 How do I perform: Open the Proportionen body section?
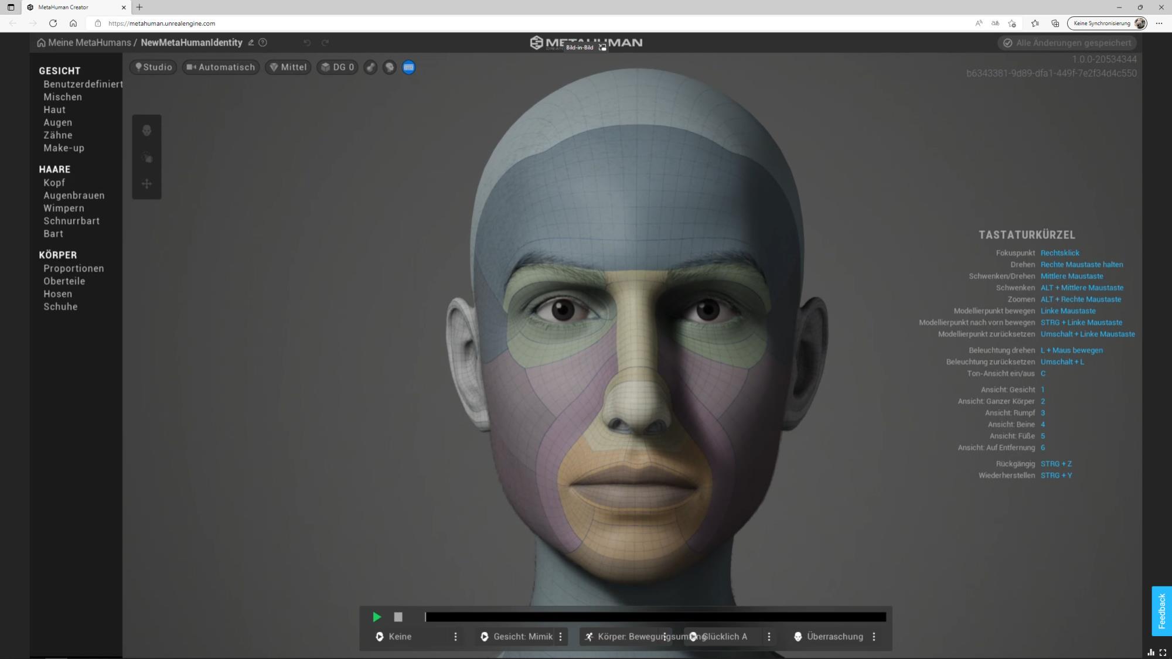[74, 269]
